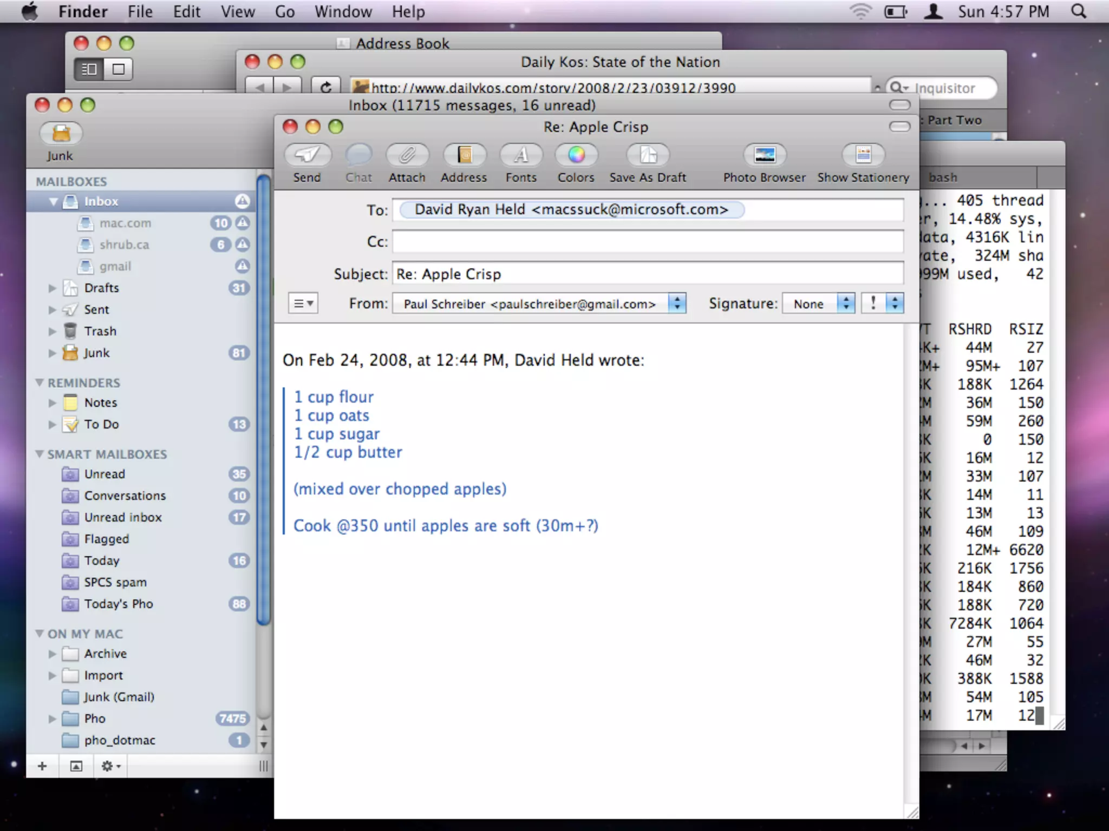Viewport: 1109px width, 831px height.
Task: Collapse the SMART MAILBOXES section
Action: point(40,454)
